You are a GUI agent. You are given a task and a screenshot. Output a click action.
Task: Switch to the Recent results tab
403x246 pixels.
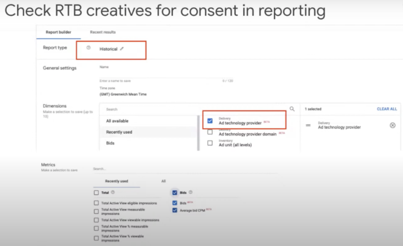coord(102,32)
